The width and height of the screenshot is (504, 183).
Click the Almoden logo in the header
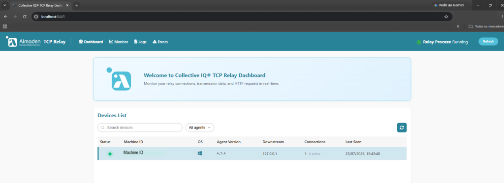(24, 42)
